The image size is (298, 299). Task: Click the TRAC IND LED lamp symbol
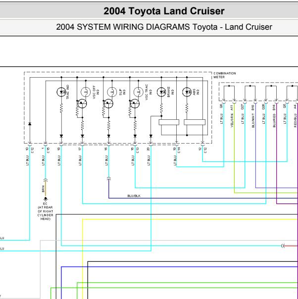(x=61, y=92)
